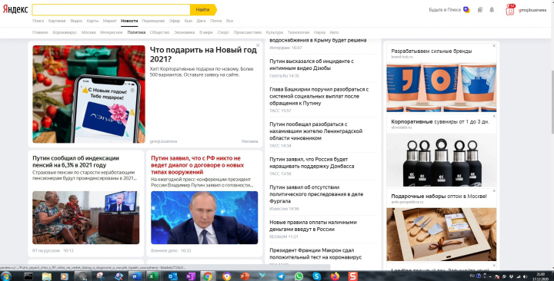
Task: Open the Картинки service tab
Action: 57,21
